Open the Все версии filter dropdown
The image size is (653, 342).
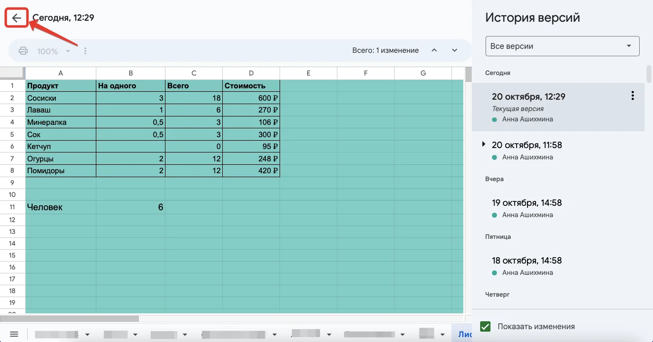[x=562, y=46]
